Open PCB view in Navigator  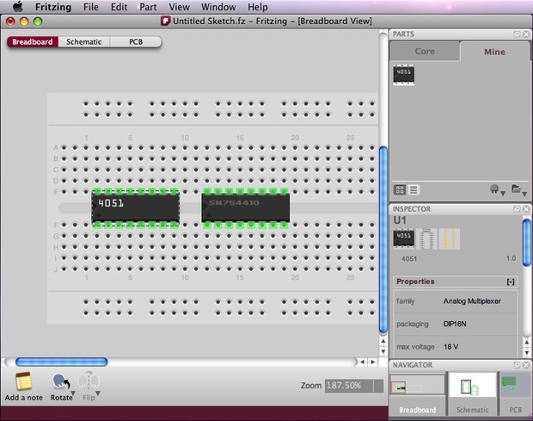coord(515,394)
